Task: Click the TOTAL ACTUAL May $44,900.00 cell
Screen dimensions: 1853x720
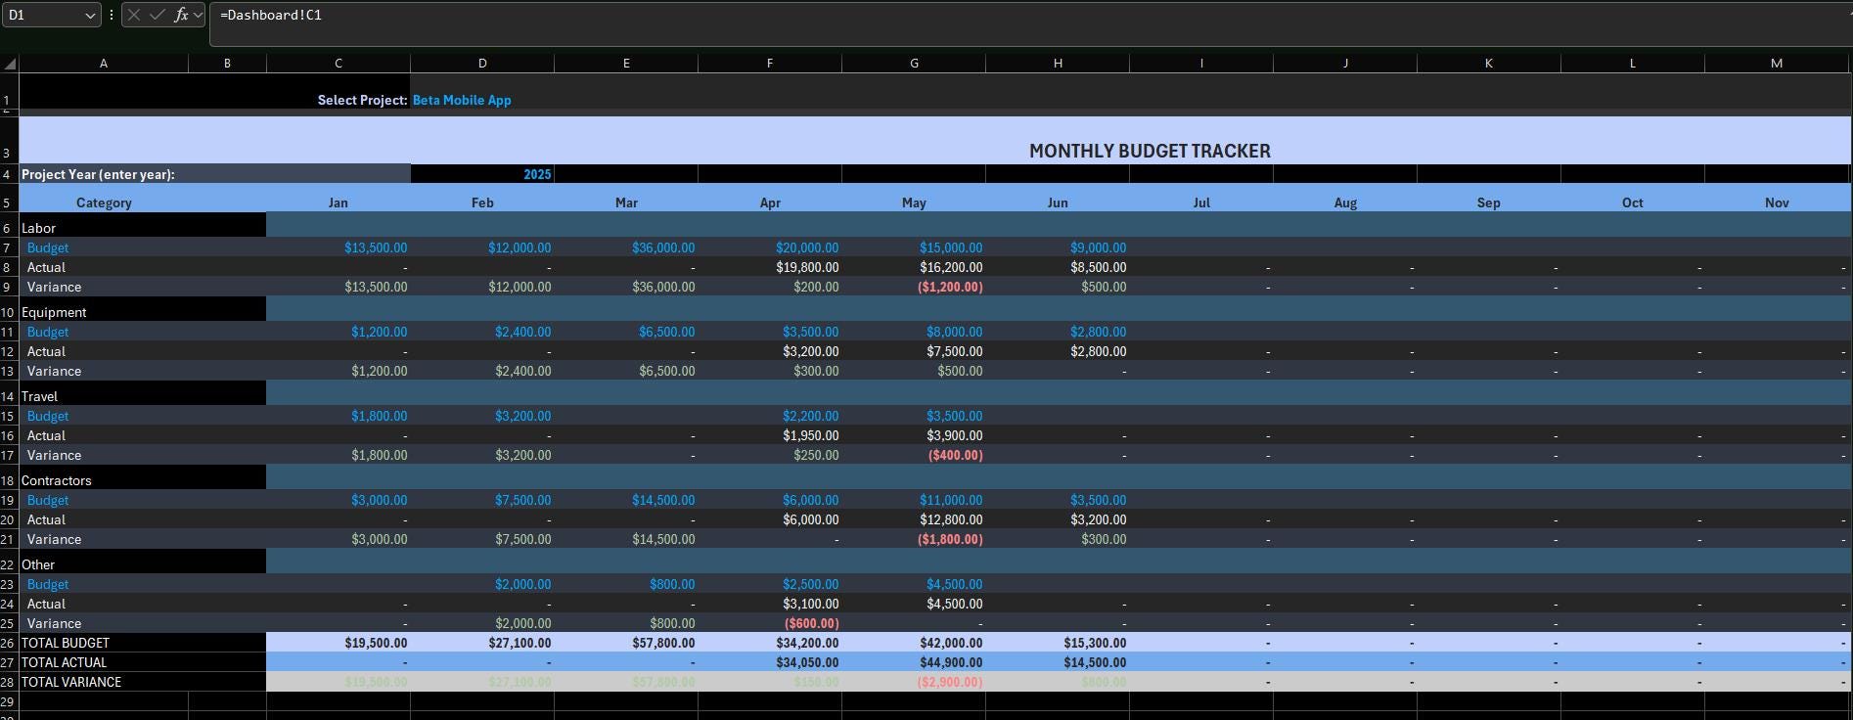Action: (x=914, y=662)
